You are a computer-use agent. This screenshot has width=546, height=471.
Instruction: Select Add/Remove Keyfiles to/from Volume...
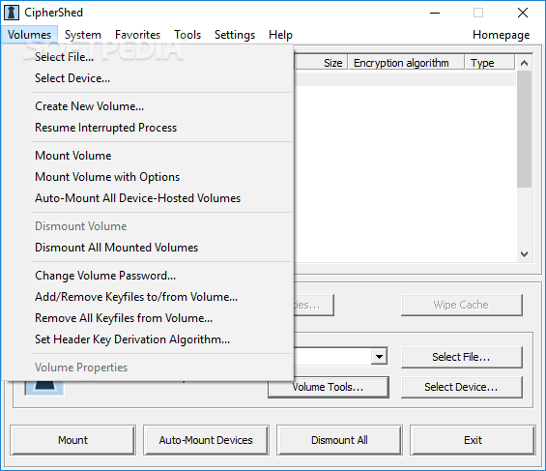click(147, 297)
